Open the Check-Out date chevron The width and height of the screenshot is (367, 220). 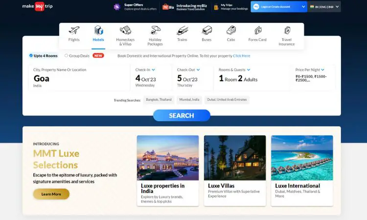198,70
